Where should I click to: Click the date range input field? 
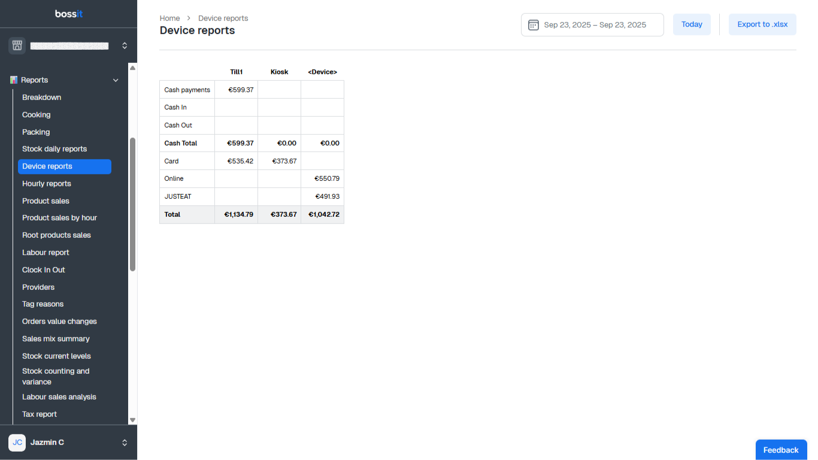point(594,25)
